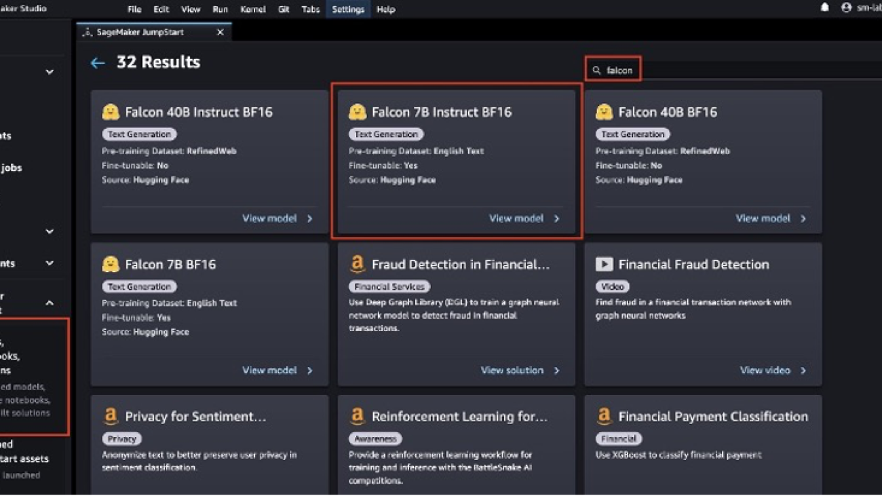Open the Run menu
This screenshot has height=496, width=882.
(x=220, y=9)
